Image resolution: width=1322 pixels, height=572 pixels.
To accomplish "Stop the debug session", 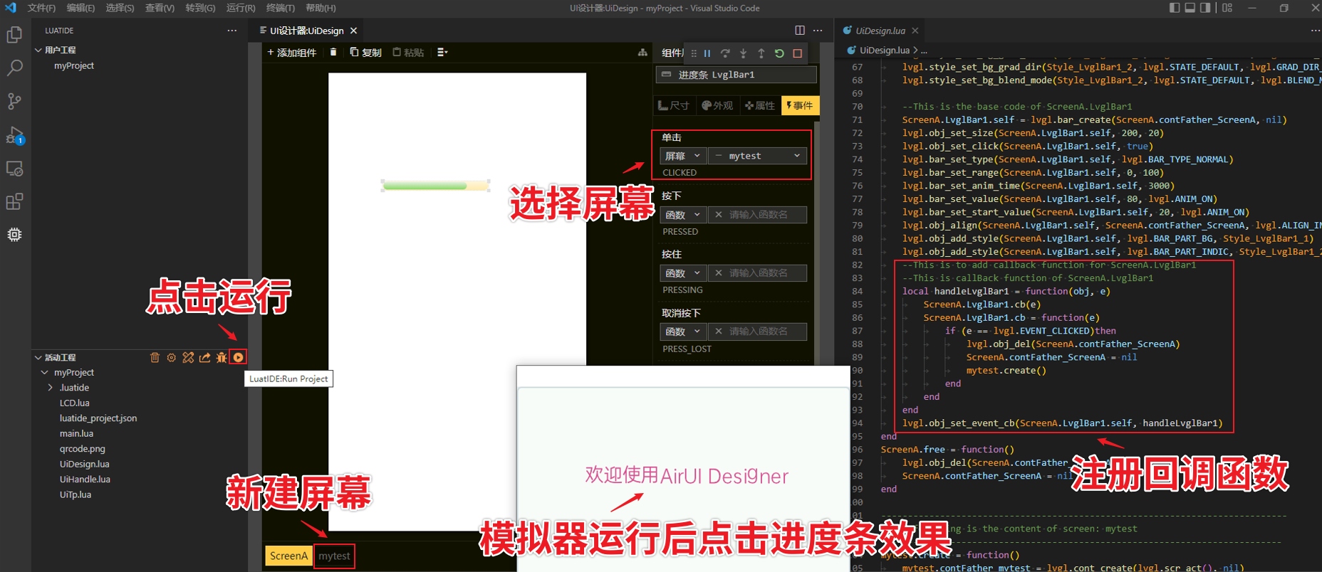I will (797, 53).
